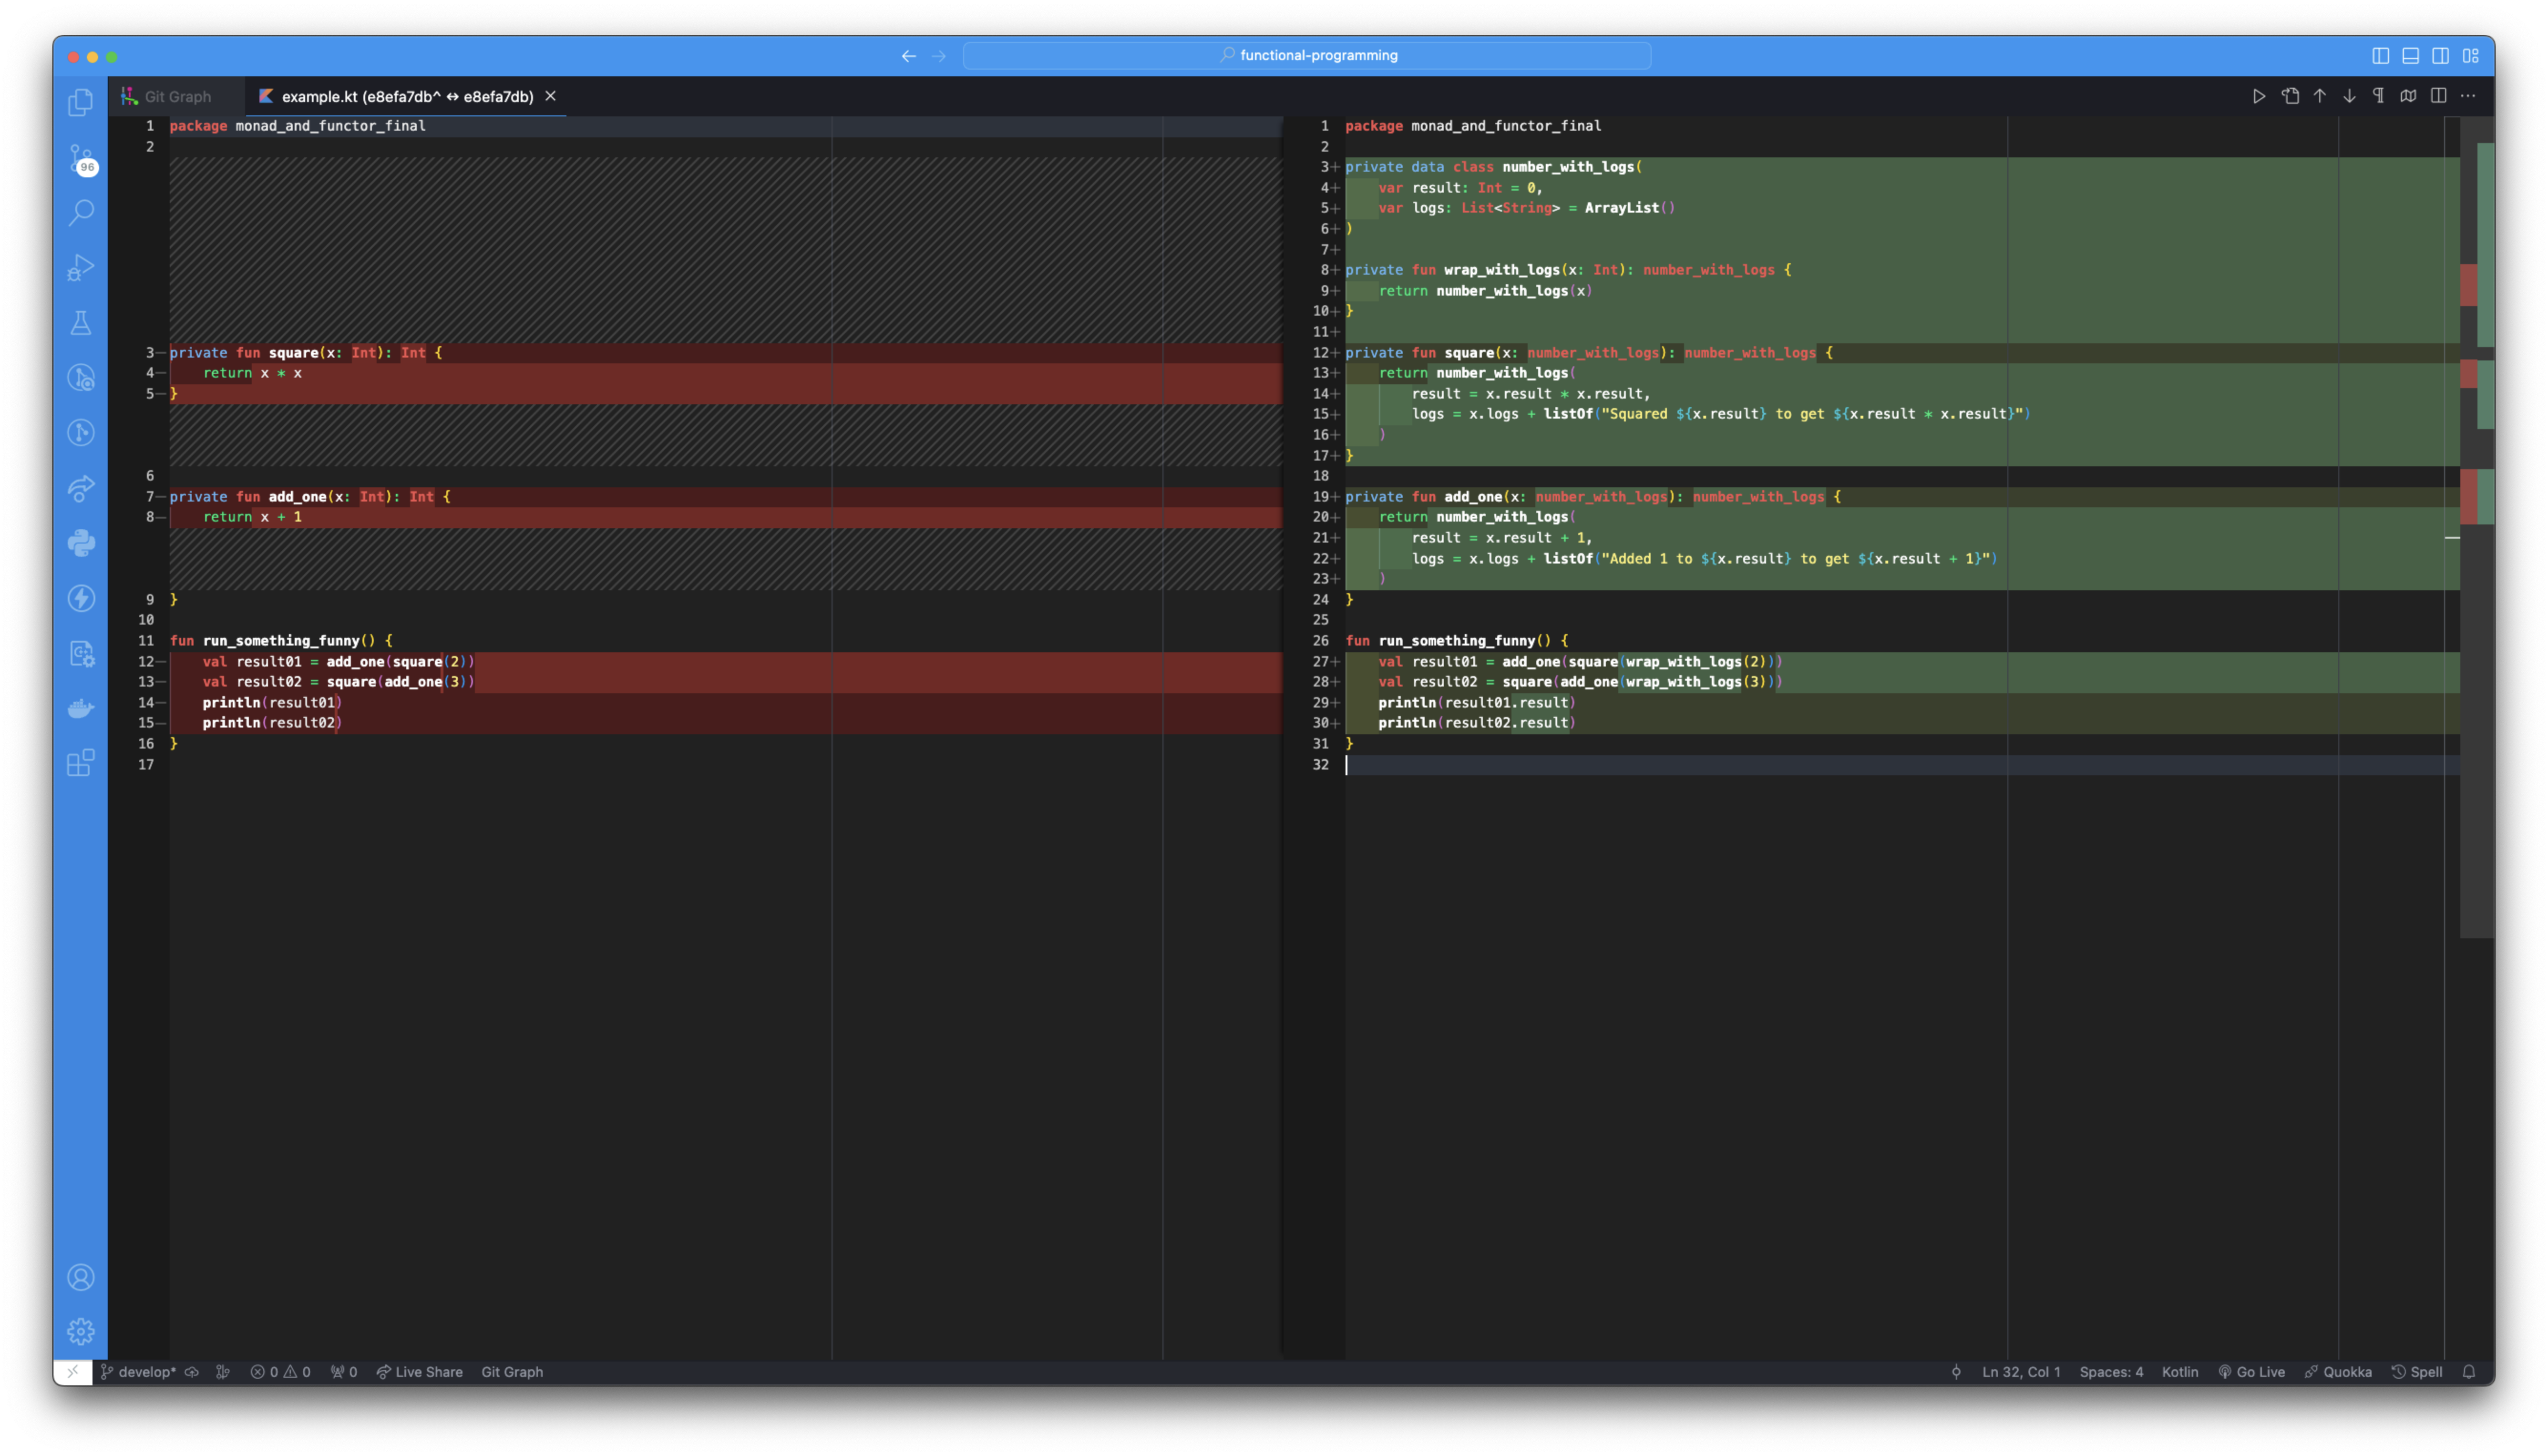Open the Python extension view in activity bar
This screenshot has width=2548, height=1456.
[x=81, y=543]
